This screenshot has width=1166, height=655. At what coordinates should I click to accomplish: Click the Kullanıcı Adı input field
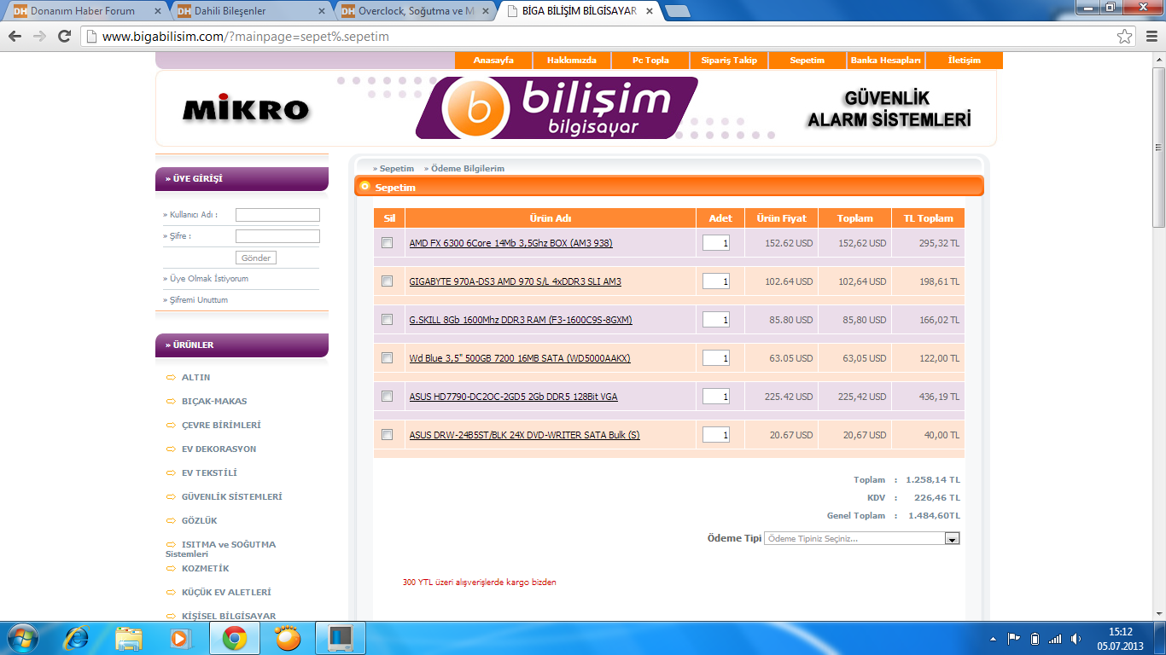[277, 215]
